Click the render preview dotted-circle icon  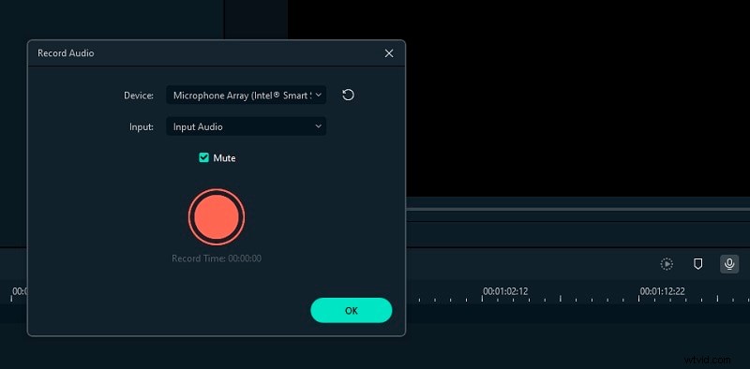[667, 264]
